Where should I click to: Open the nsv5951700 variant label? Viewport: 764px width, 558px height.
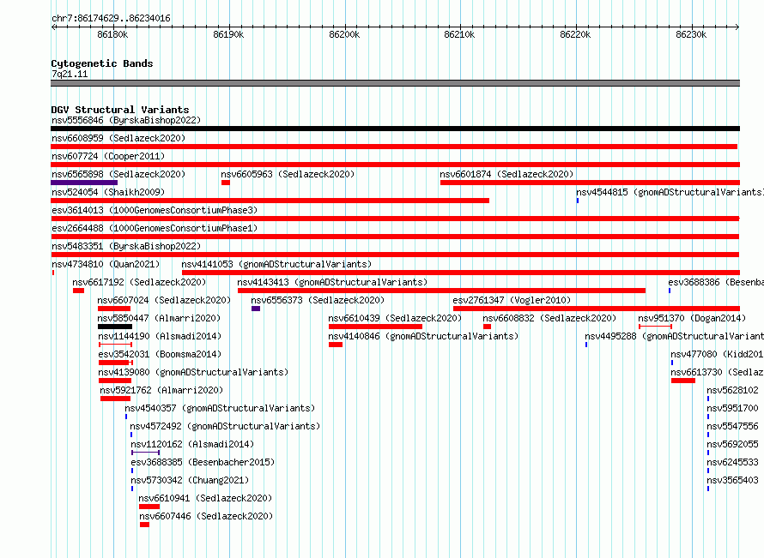(x=733, y=408)
